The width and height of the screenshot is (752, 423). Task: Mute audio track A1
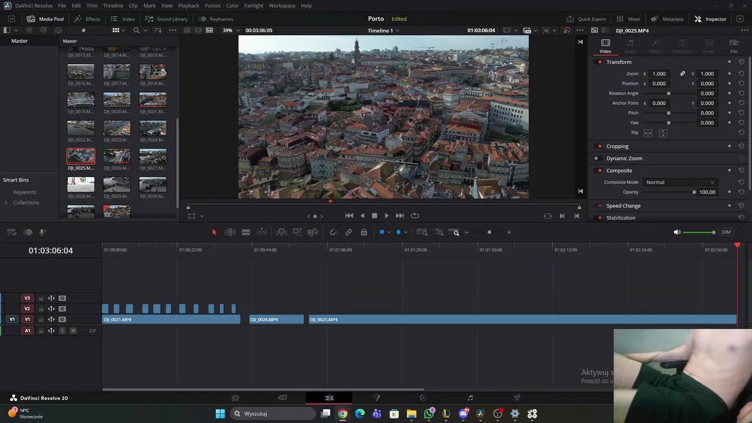73,331
